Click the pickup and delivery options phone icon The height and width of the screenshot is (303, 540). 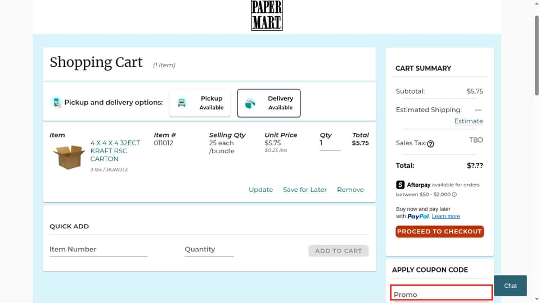tap(56, 102)
